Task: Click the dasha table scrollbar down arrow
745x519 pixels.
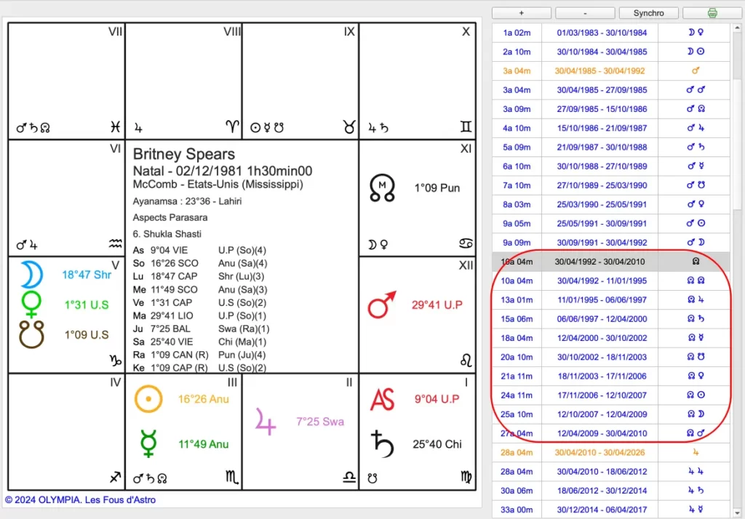Action: (737, 513)
